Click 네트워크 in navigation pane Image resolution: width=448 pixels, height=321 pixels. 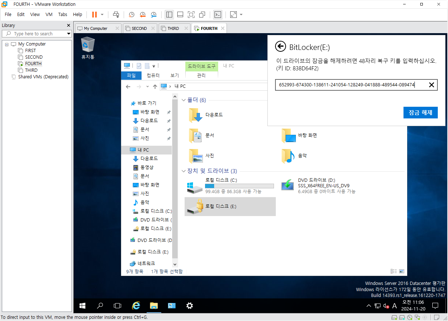(x=143, y=263)
